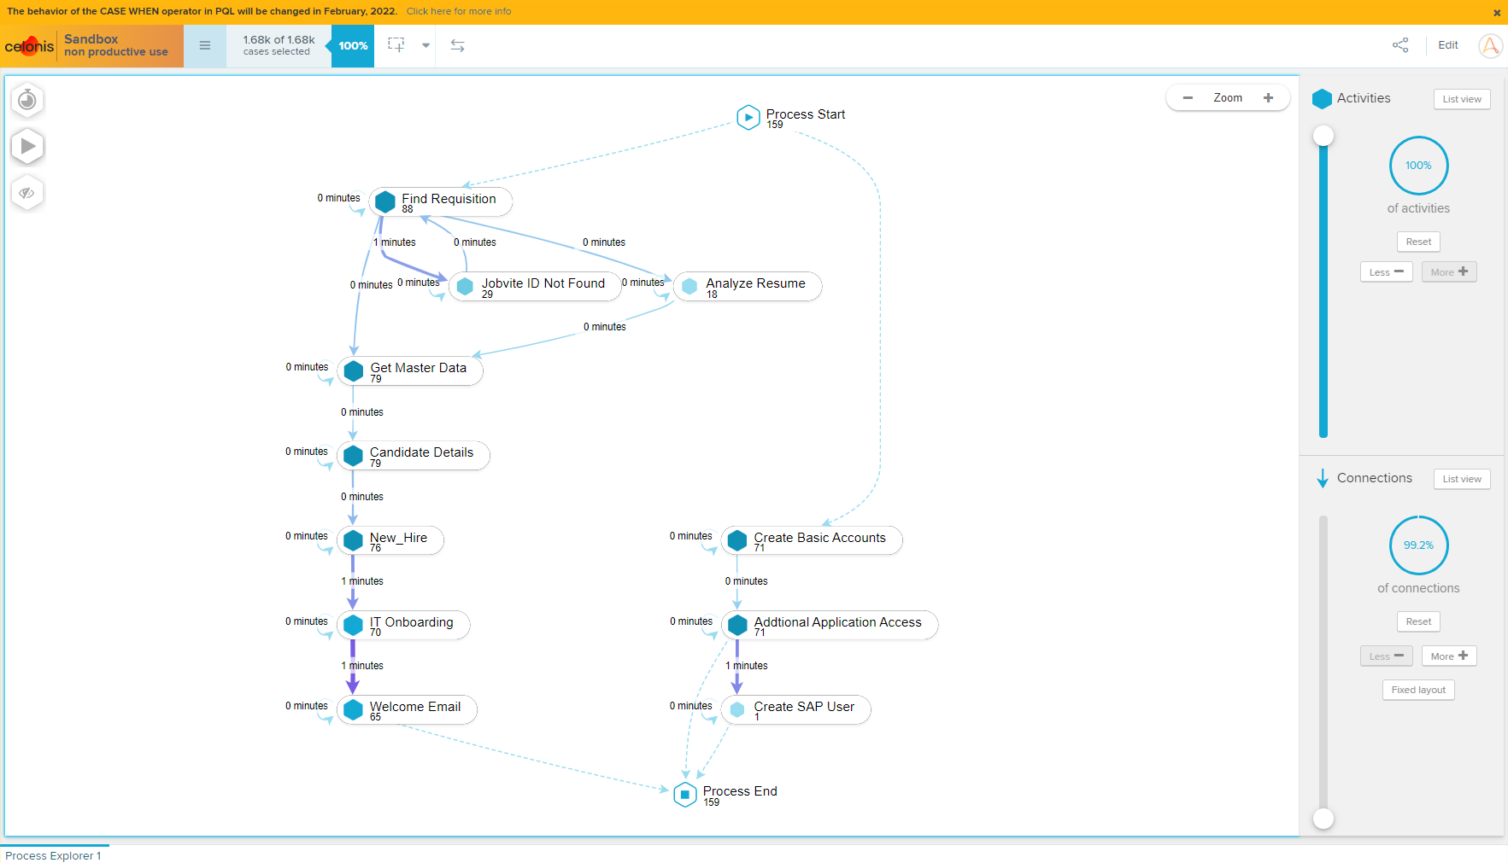Image resolution: width=1508 pixels, height=863 pixels.
Task: Click the 'Candidate Details' label text
Action: coord(421,452)
